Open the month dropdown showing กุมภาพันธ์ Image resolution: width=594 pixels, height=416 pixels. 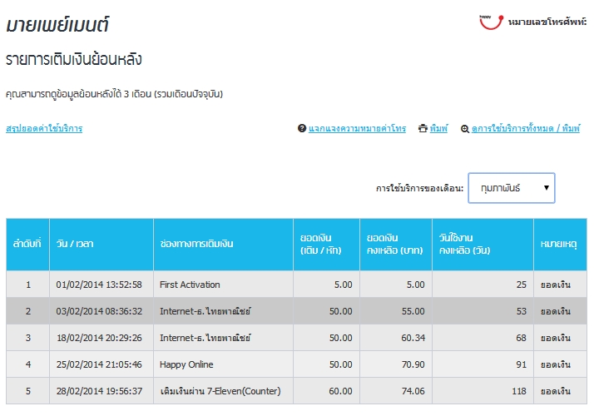click(x=511, y=188)
